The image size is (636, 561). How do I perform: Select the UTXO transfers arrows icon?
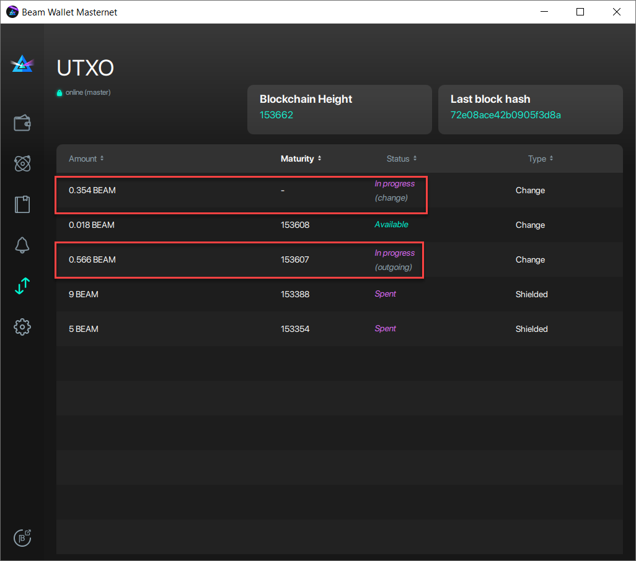[22, 286]
